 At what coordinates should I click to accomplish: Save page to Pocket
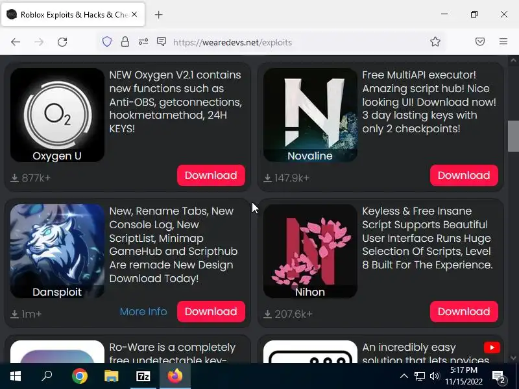(480, 41)
